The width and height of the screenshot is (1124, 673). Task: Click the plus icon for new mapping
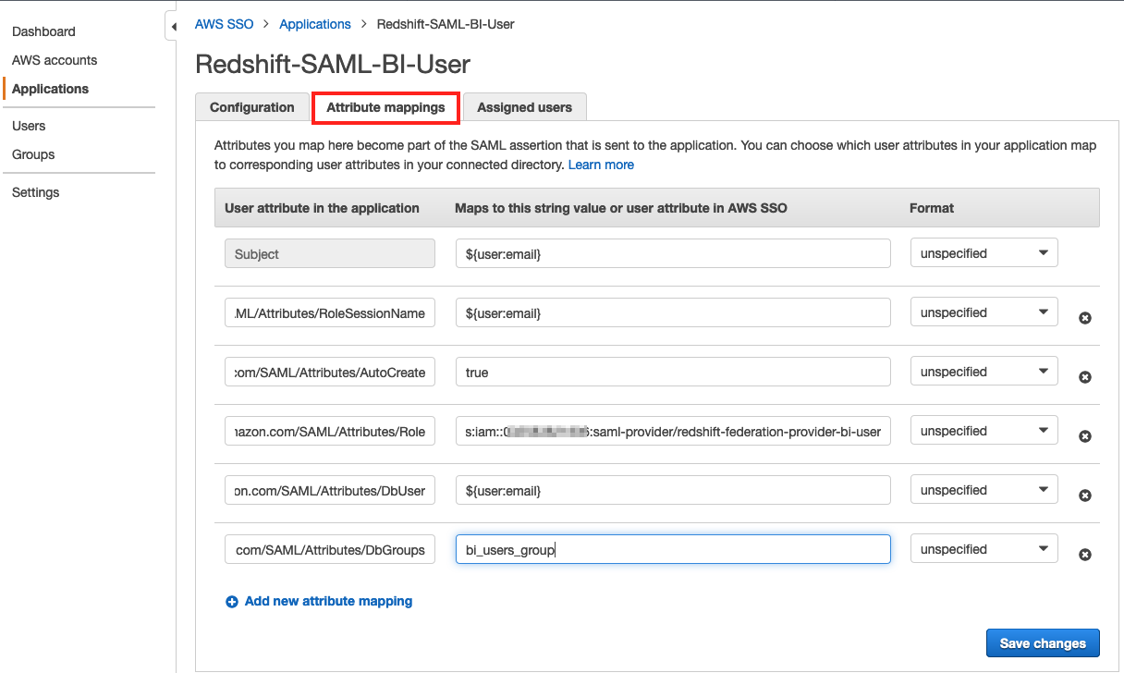point(232,602)
